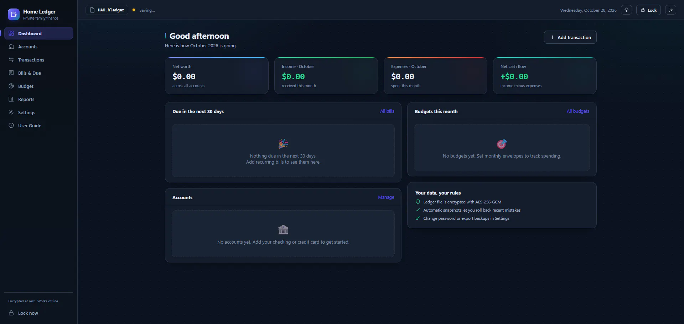This screenshot has height=324, width=684.
Task: Click the Accounts bank icon in sidebar
Action: (x=11, y=47)
